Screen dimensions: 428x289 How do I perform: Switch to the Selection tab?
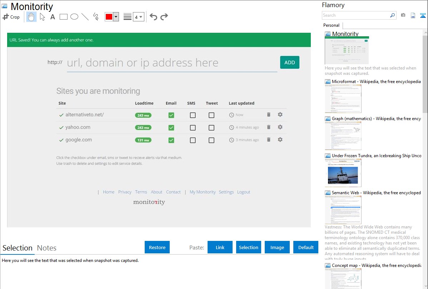click(18, 248)
